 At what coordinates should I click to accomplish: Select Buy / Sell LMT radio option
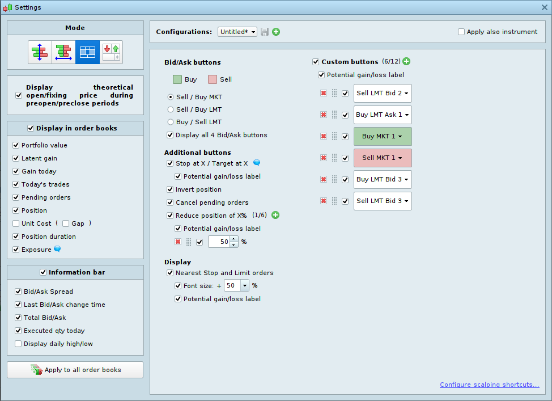pos(171,122)
